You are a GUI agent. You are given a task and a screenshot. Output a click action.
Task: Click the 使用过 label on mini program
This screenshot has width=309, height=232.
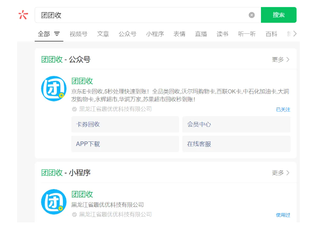[283, 215]
